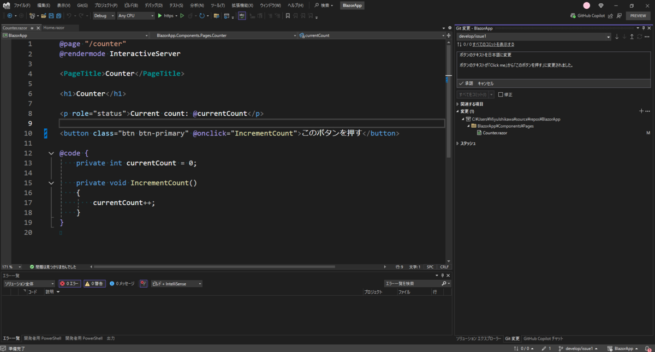The width and height of the screenshot is (655, 352).
Task: Click the blue navigate backward arrow icon
Action: click(9, 16)
